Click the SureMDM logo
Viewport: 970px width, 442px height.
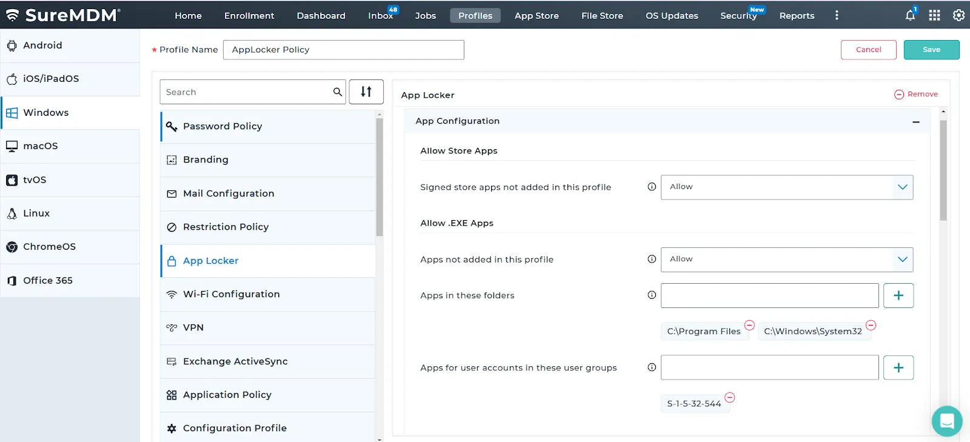pyautogui.click(x=64, y=15)
